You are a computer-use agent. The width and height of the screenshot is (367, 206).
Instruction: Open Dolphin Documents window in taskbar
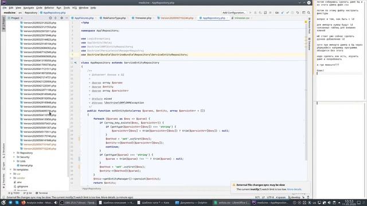pyautogui.click(x=192, y=203)
